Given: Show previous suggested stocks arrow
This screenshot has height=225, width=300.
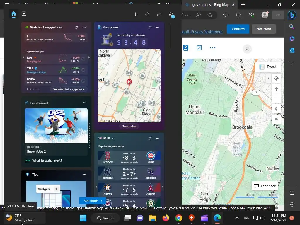Looking at the screenshot, I should pos(23,57).
